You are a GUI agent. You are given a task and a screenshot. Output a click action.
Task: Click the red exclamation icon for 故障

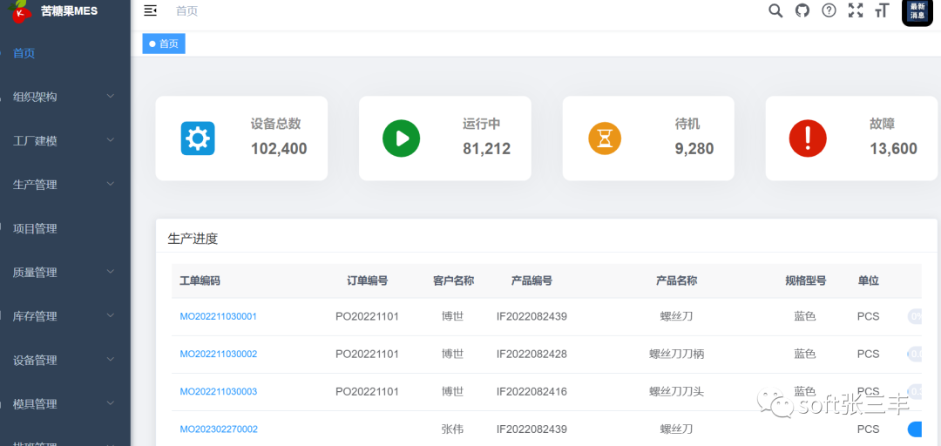(808, 139)
